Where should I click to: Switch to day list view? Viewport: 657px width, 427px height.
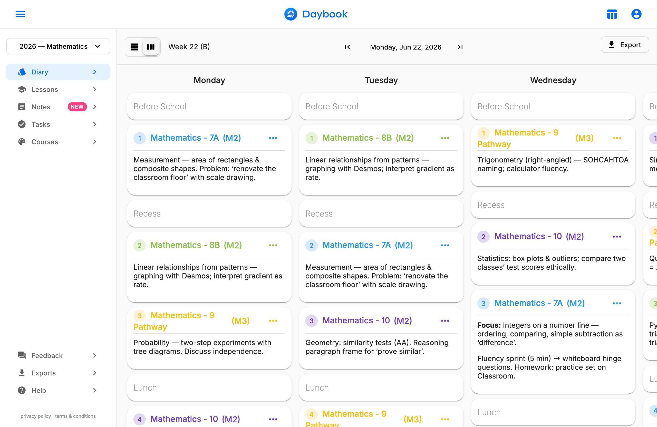point(134,47)
